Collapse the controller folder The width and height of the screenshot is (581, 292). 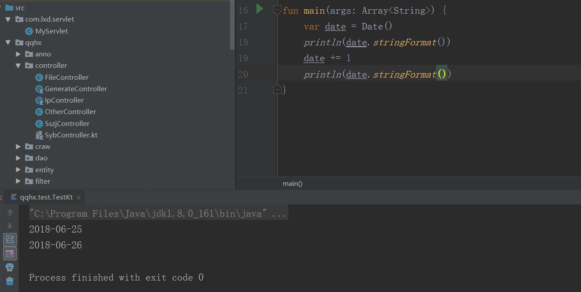coord(18,66)
